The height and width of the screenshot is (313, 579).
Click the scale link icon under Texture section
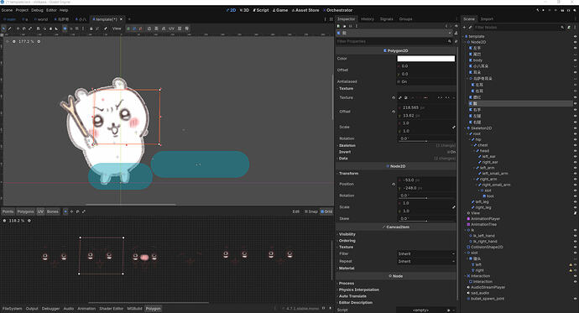tap(453, 127)
